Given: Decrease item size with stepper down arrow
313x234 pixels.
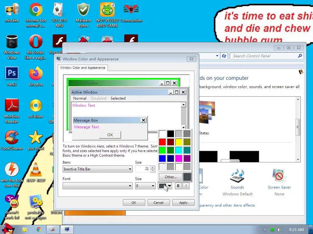Looking at the screenshot, I should coord(153,171).
